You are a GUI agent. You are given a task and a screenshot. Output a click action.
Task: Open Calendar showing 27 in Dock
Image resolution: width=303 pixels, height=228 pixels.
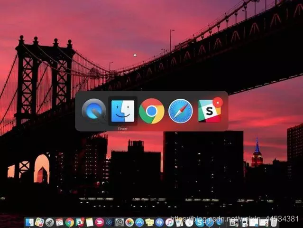click(60, 222)
